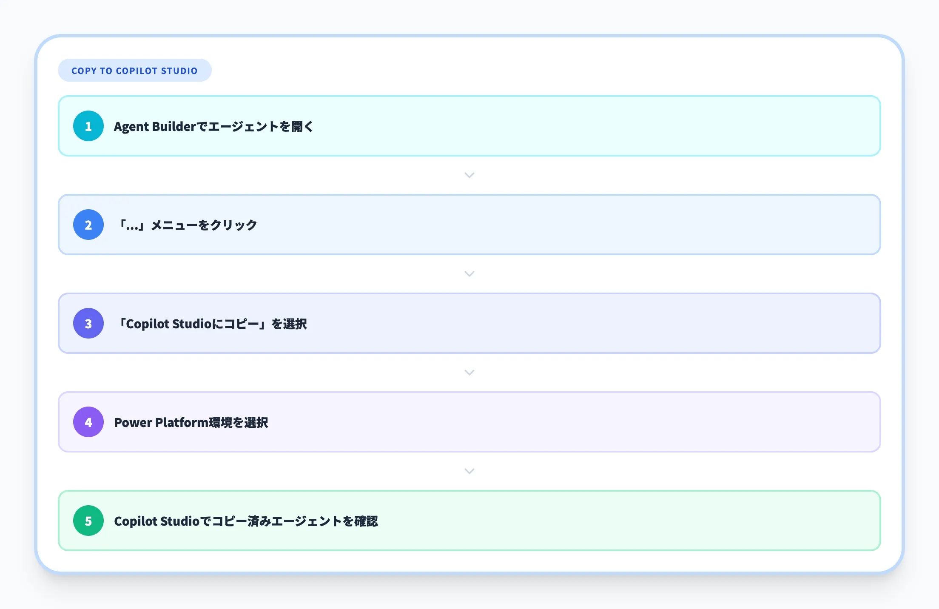
Task: Click the 'Copilot Studioでコピー済みエージェントを確認' text
Action: (246, 521)
